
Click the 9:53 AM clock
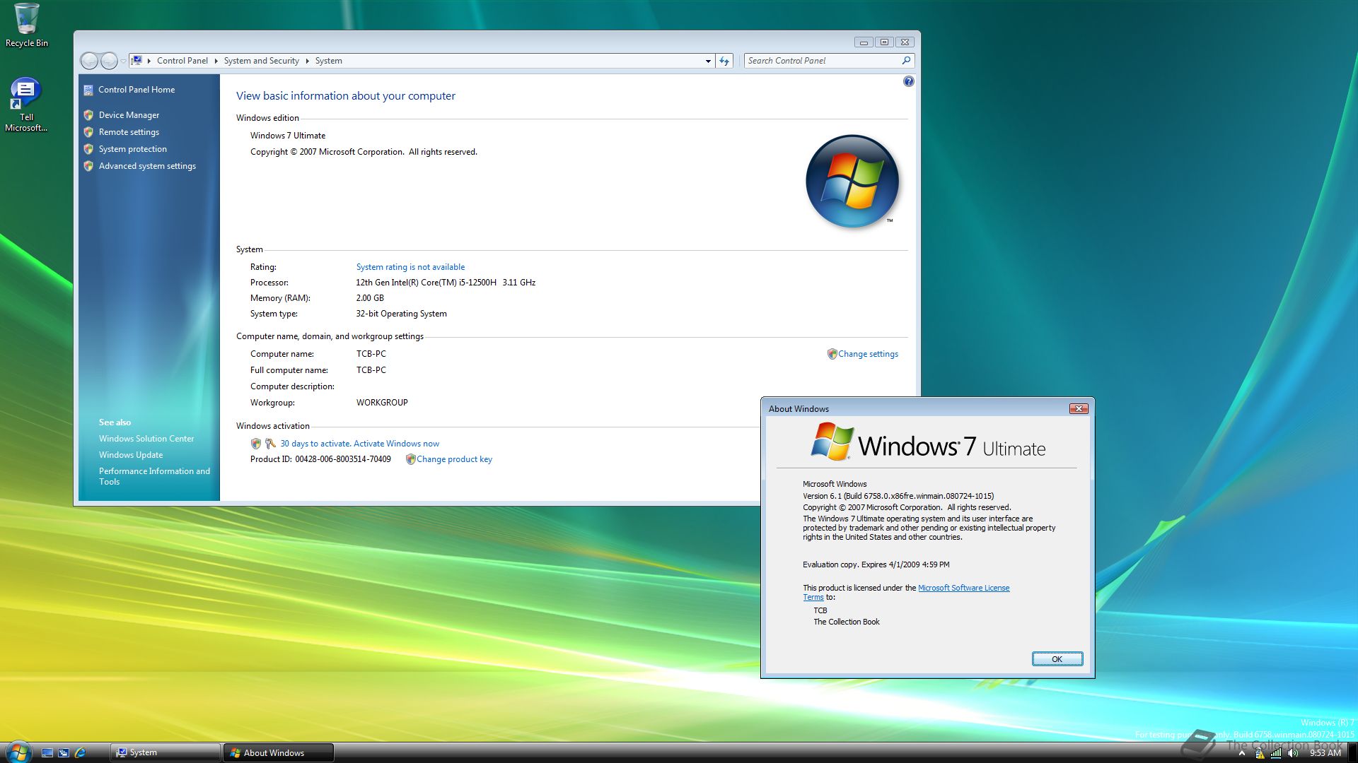coord(1325,753)
